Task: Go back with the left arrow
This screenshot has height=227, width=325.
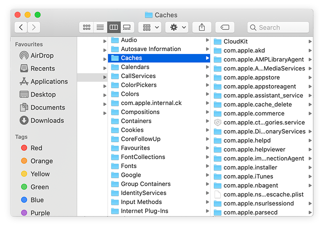Action: (x=21, y=27)
